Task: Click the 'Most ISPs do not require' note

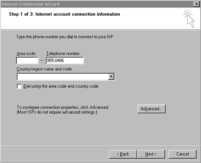Action: [x=57, y=112]
